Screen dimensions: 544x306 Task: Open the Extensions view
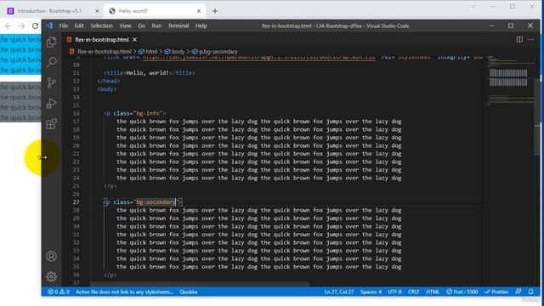tap(51, 123)
